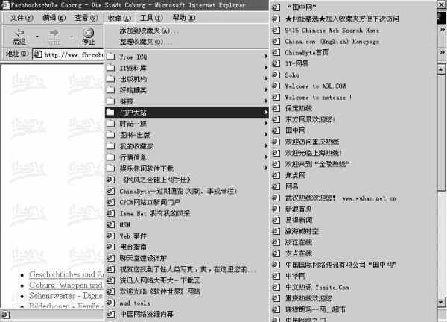Open the 电台指南 favorite

pos(187,247)
